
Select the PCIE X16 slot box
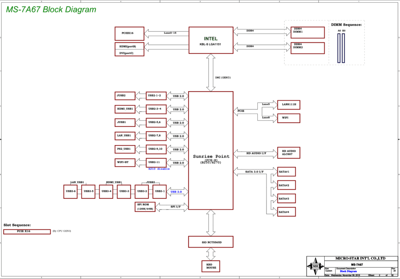coord(27,231)
